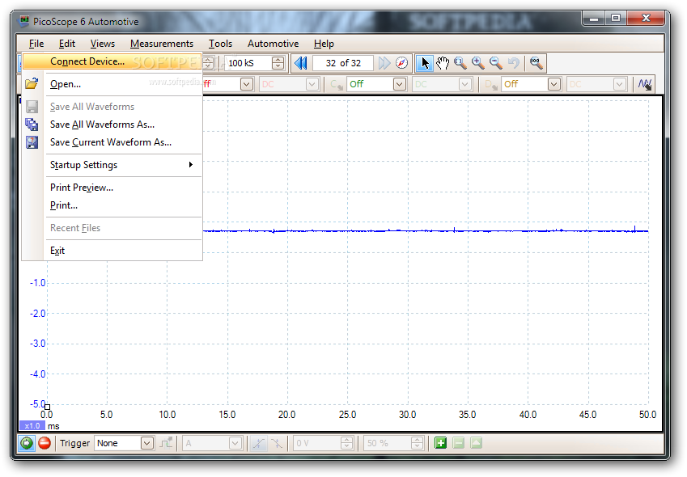687x477 pixels.
Task: Click the Connect Device menu entry
Action: click(112, 61)
